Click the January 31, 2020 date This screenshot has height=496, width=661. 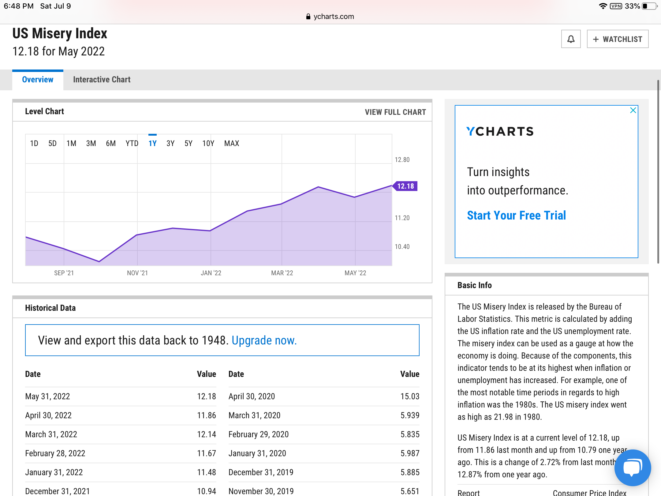click(x=257, y=453)
